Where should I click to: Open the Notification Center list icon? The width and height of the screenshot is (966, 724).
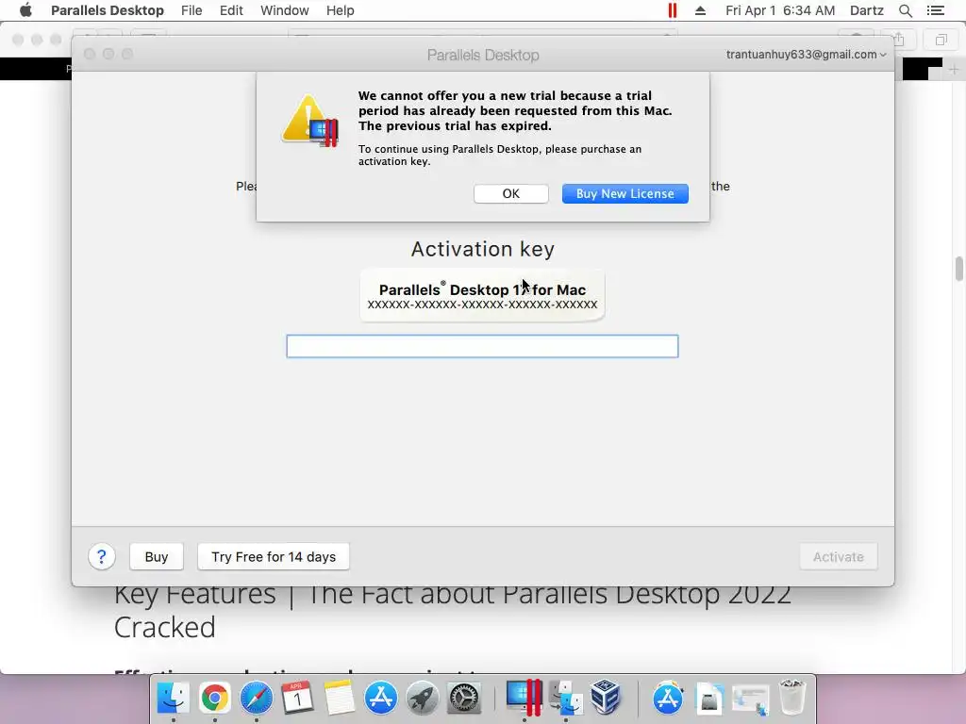(935, 10)
